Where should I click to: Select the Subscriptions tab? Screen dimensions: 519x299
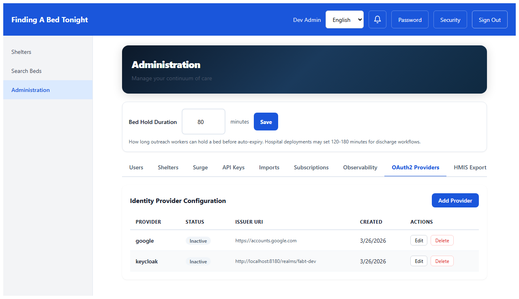[311, 167]
